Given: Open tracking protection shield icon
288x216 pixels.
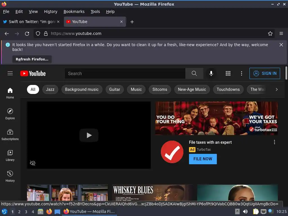Looking at the screenshot, I should coord(38,34).
